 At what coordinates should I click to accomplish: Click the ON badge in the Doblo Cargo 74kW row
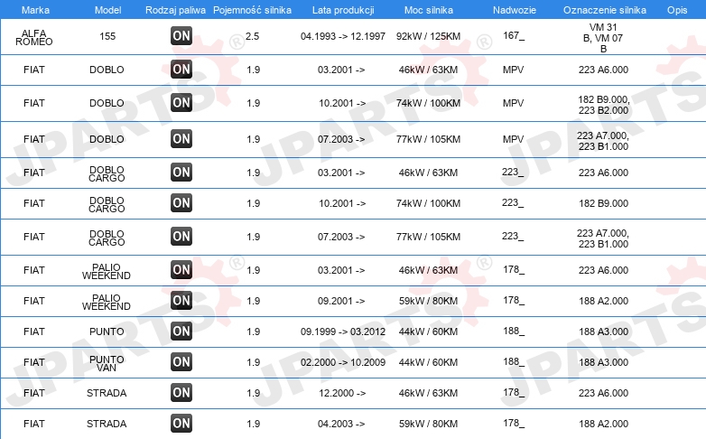tap(181, 203)
